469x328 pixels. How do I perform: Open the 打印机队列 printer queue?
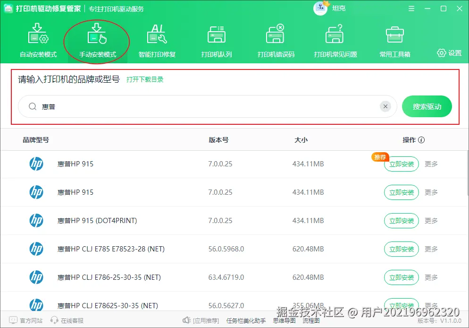(216, 41)
